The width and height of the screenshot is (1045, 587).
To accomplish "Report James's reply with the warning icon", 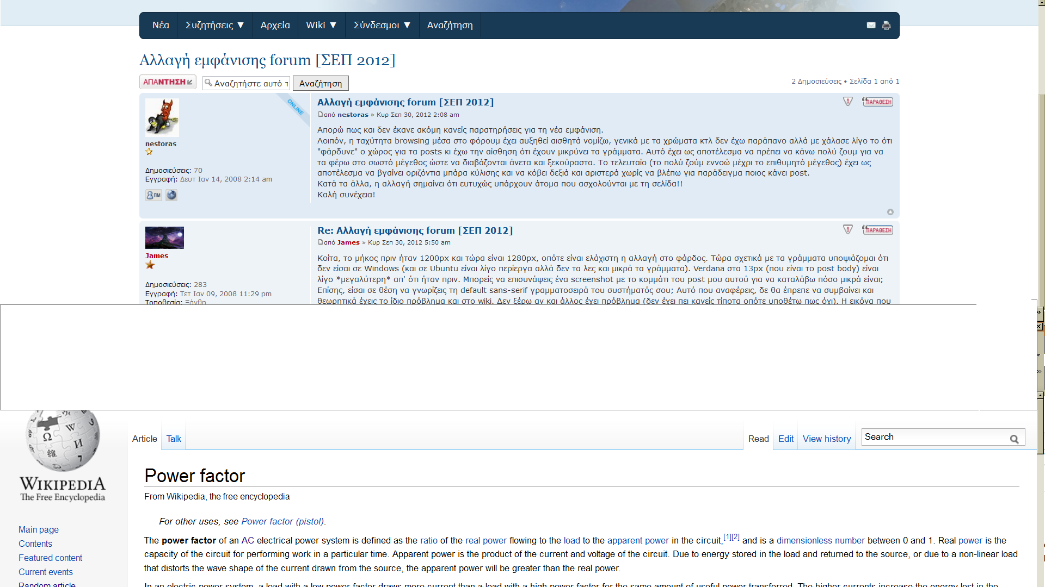I will click(847, 230).
